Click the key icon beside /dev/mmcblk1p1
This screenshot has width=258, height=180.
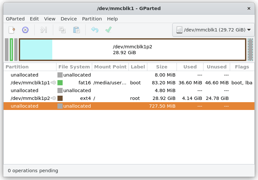54,83
